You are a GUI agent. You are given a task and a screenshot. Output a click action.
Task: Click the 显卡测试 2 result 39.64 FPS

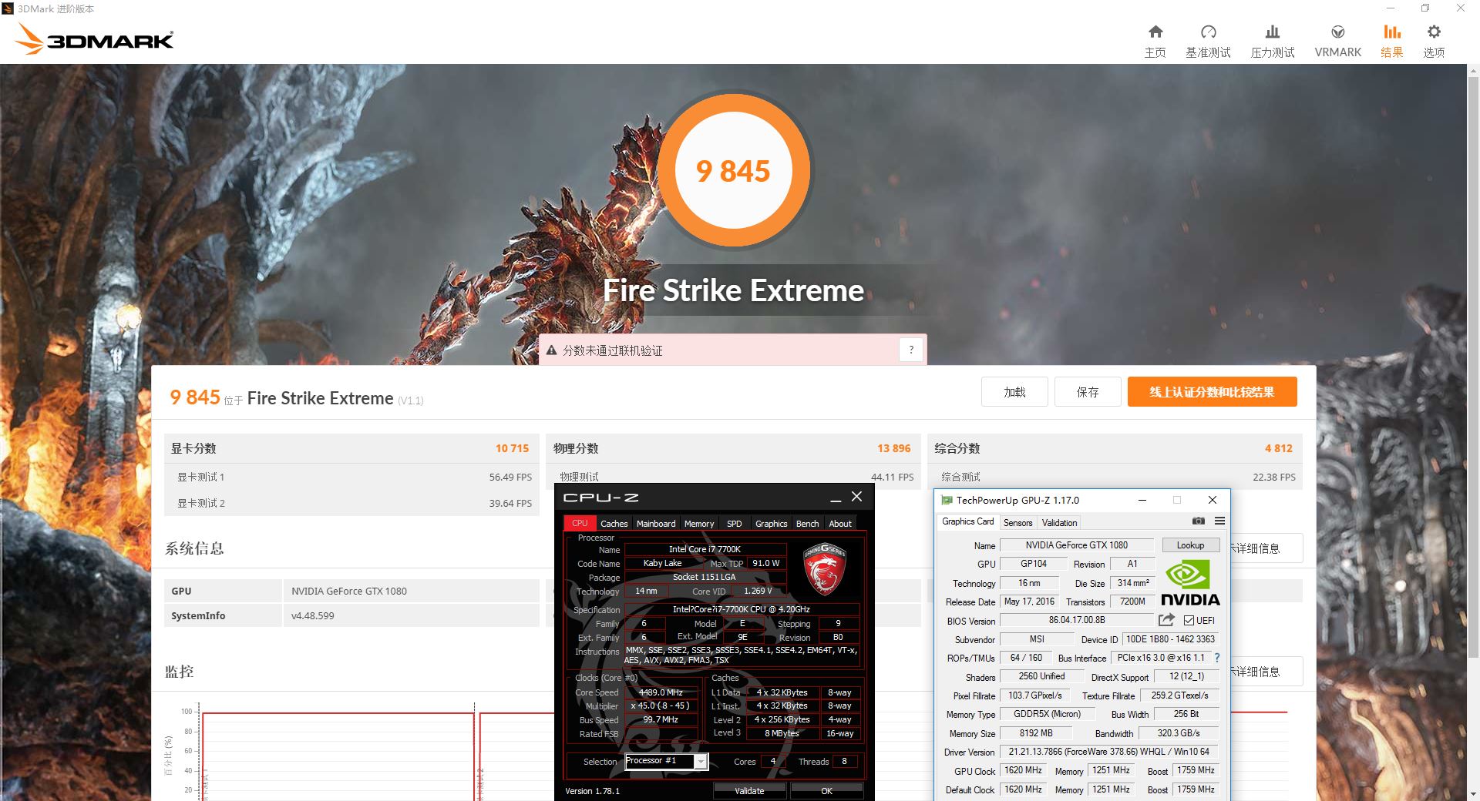tap(510, 503)
